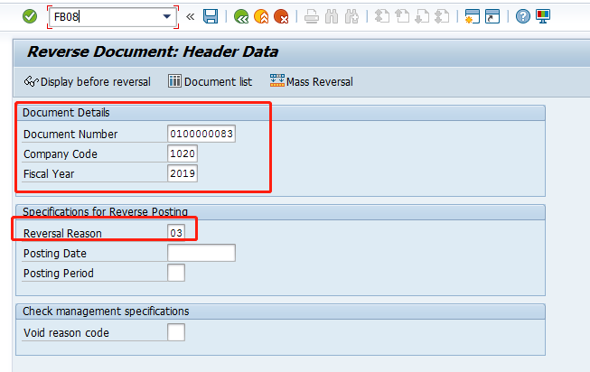Click the Posting Period input field
This screenshot has width=590, height=372.
point(176,273)
